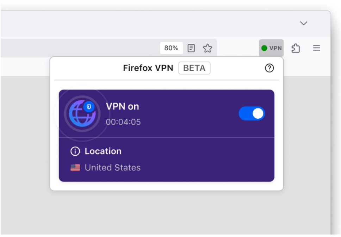Bookmark this page with the star icon
Screen dimensions: 341x237
click(207, 48)
